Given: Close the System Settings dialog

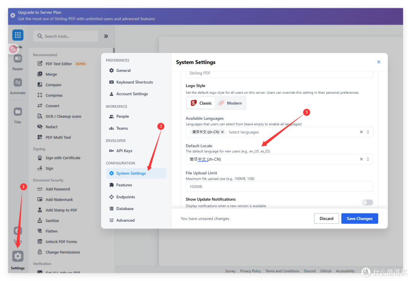Looking at the screenshot, I should coord(379,62).
